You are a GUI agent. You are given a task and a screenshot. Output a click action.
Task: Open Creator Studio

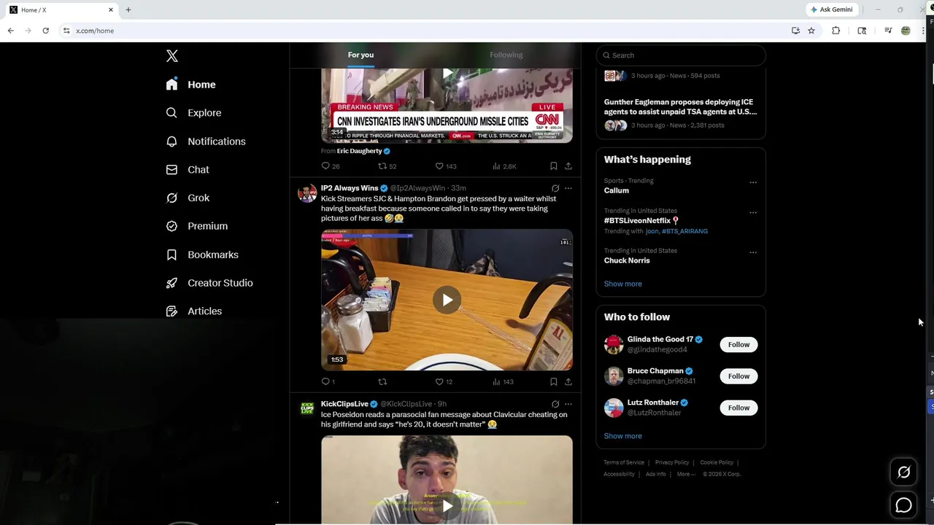coord(209,283)
